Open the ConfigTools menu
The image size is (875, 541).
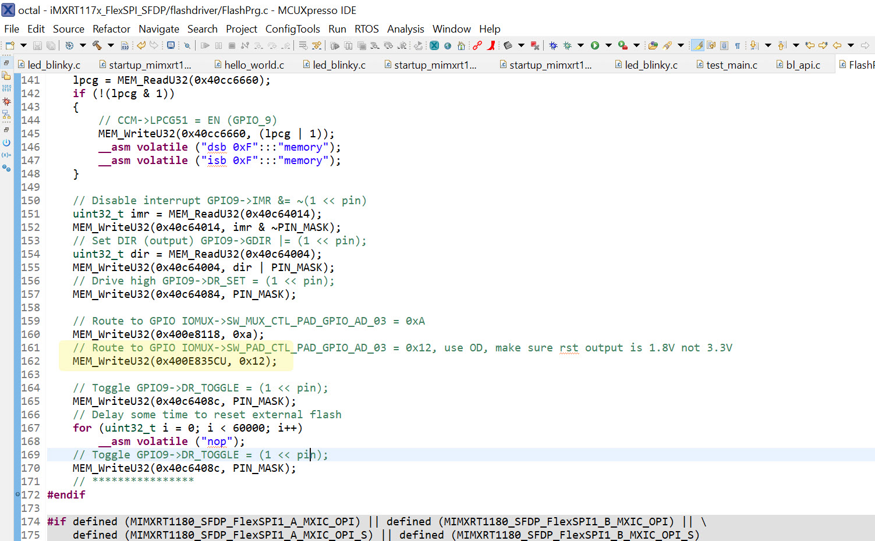[x=293, y=29]
